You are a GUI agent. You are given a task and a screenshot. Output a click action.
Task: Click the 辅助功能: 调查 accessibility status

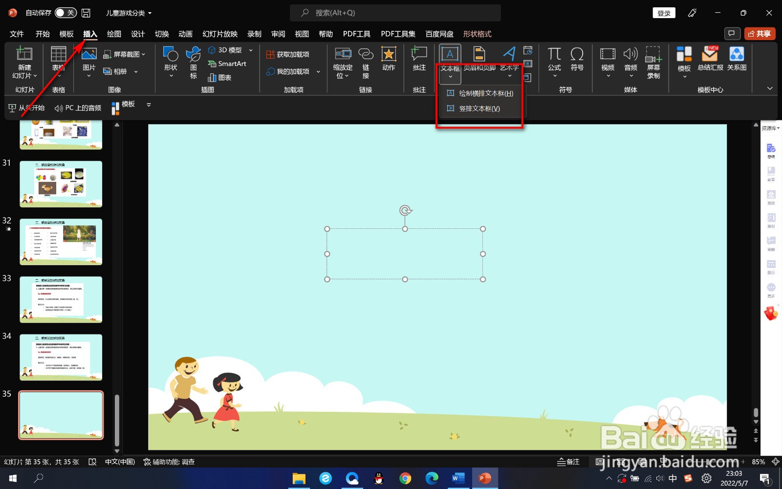[169, 462]
